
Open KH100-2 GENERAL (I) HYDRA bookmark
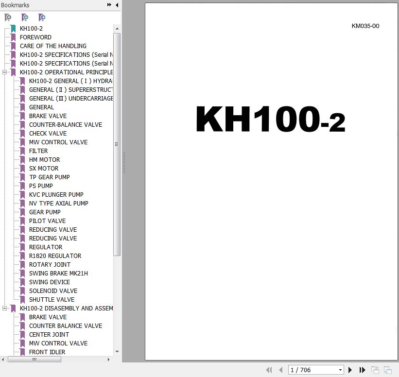pos(71,81)
